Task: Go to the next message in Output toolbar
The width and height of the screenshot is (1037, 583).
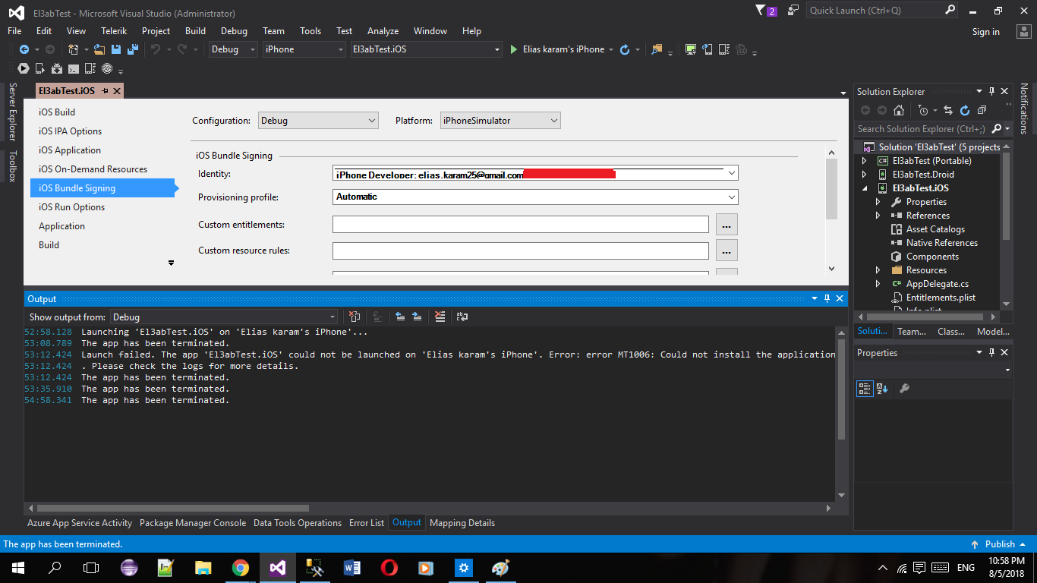Action: click(417, 317)
